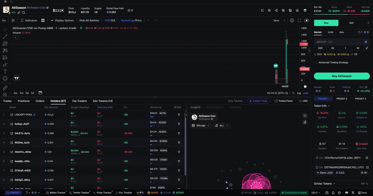Select the trend line drawing tool
Image resolution: width=373 pixels, height=196 pixels.
coord(5,36)
